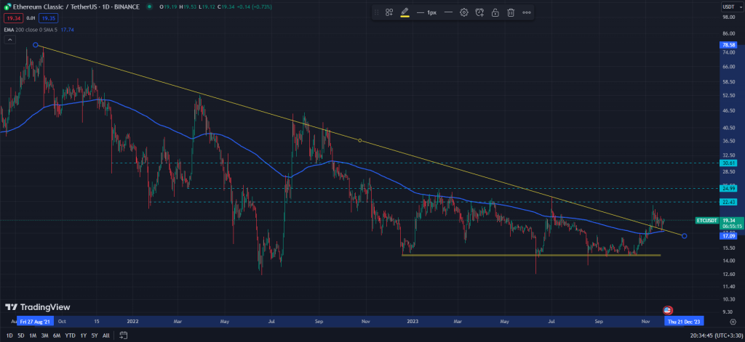Open the USDT currency dropdown

coord(728,7)
